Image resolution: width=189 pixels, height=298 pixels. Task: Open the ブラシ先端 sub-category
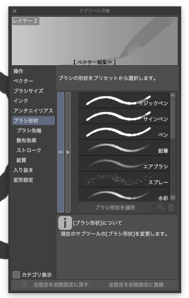pyautogui.click(x=29, y=130)
